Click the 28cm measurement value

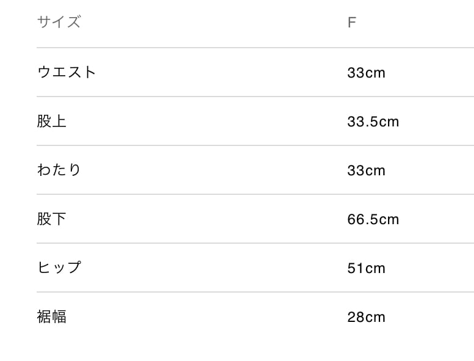(x=366, y=317)
